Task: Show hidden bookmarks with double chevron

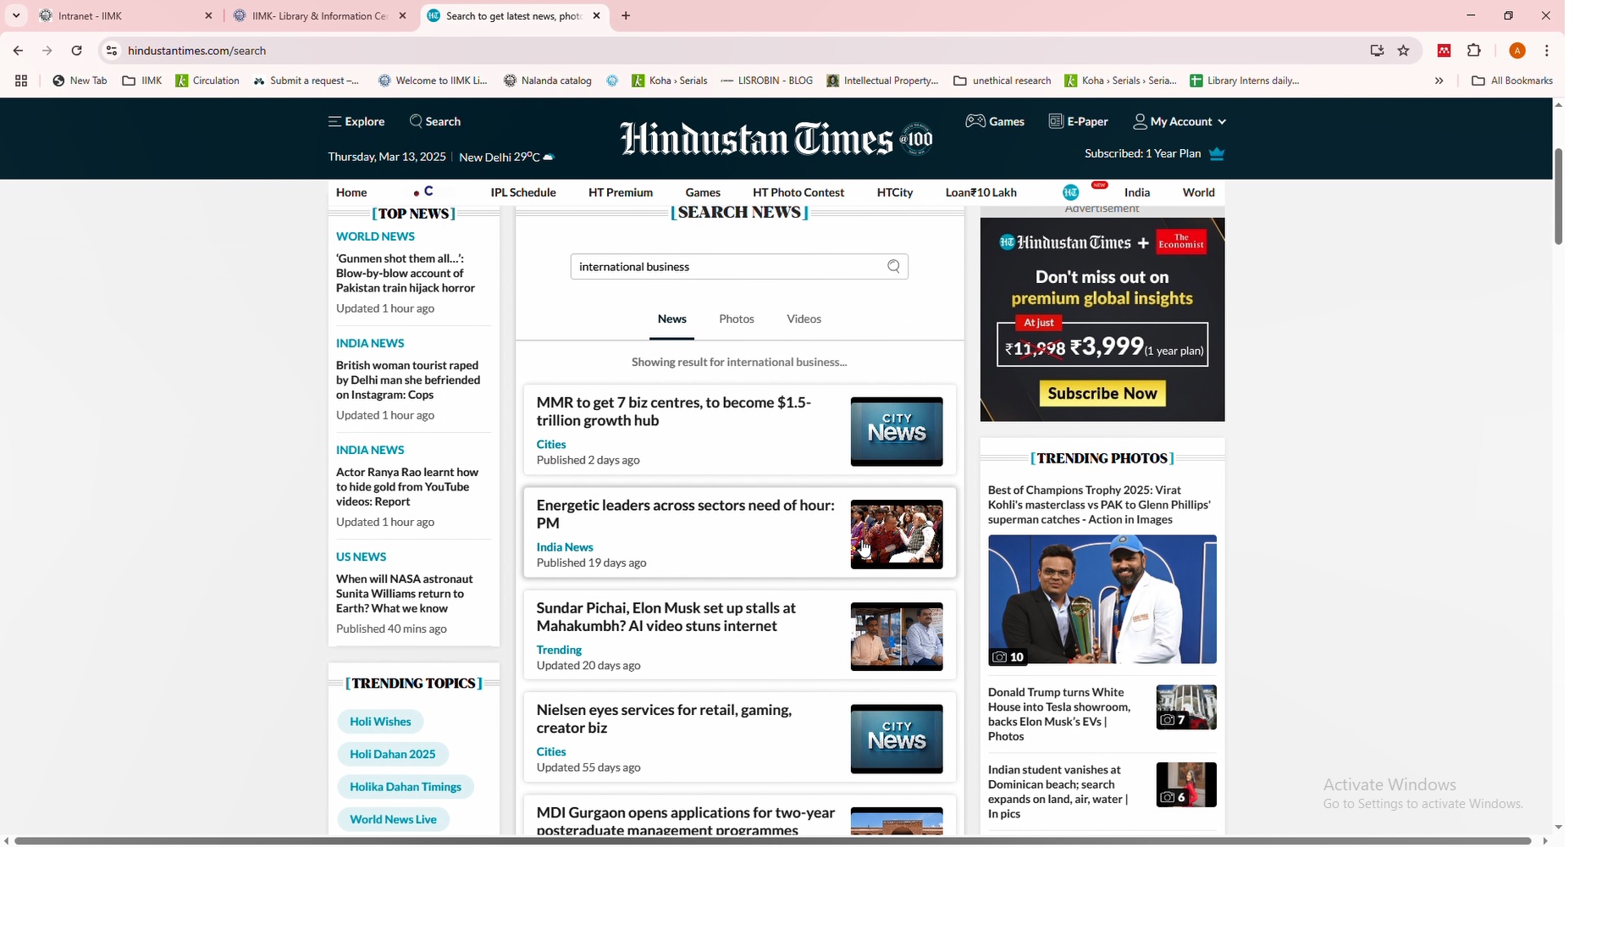Action: pos(1439,81)
